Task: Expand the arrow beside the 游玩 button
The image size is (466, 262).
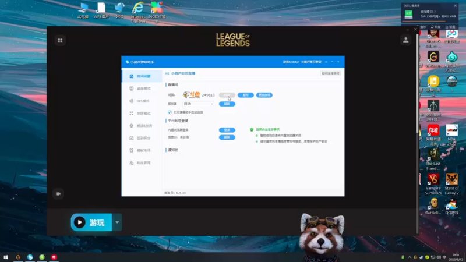Action: 117,222
